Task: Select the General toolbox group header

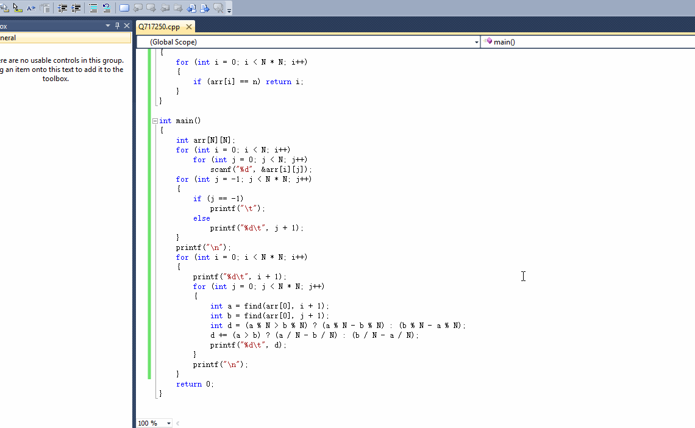Action: [65, 38]
